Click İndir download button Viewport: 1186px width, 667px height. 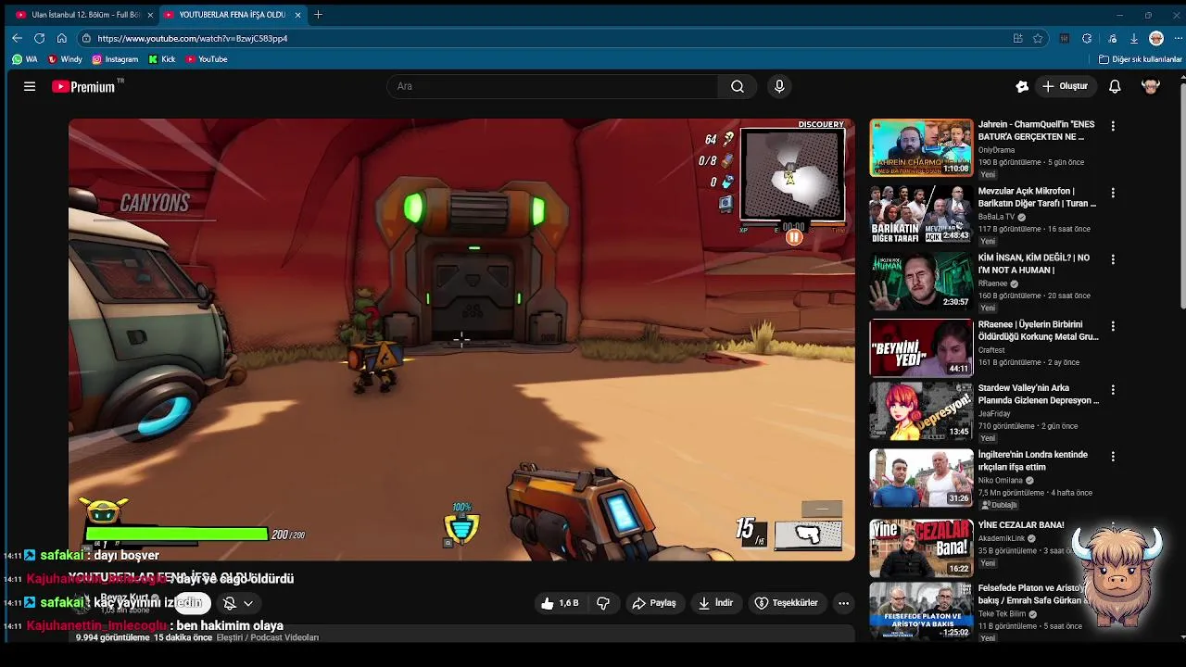click(x=715, y=603)
